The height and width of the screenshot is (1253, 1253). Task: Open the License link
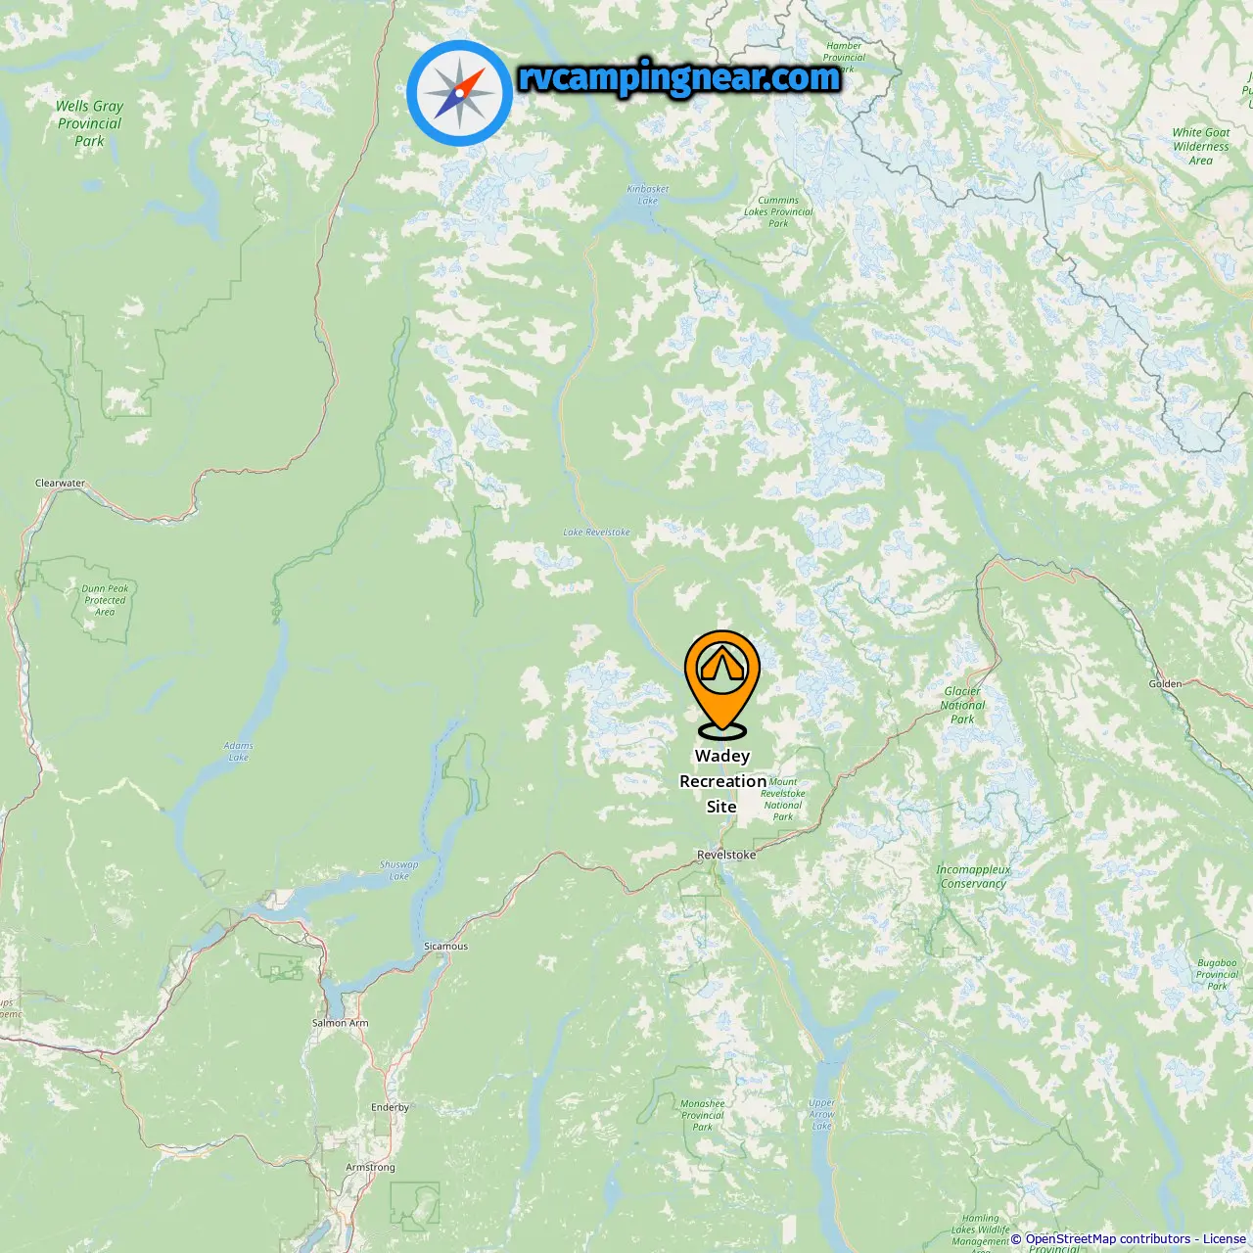tap(1225, 1238)
